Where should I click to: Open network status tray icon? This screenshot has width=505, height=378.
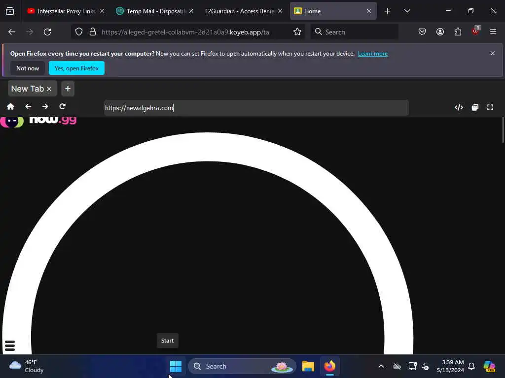click(x=413, y=366)
